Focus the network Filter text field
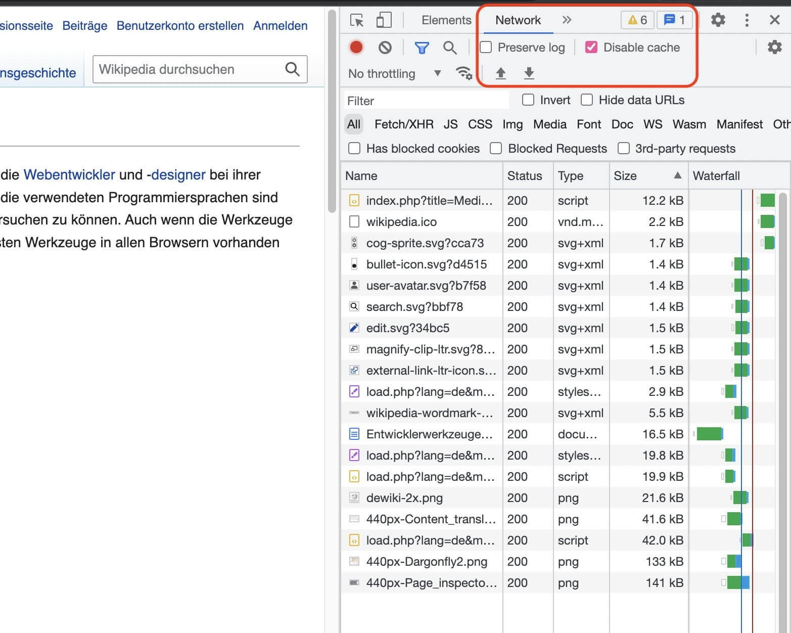 [427, 101]
